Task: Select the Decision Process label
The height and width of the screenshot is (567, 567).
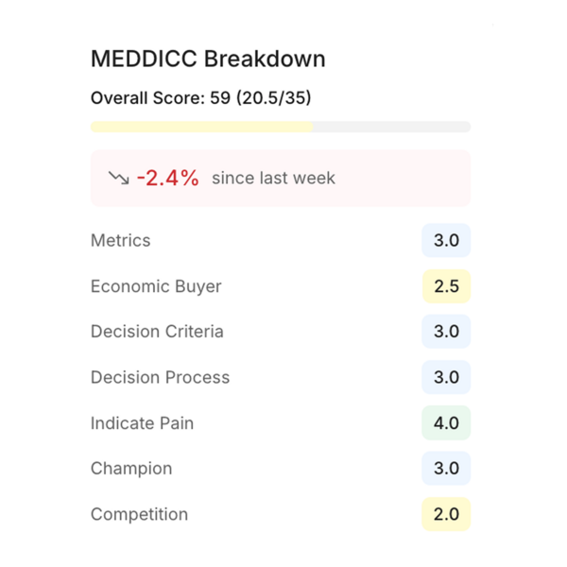Action: pyautogui.click(x=160, y=377)
